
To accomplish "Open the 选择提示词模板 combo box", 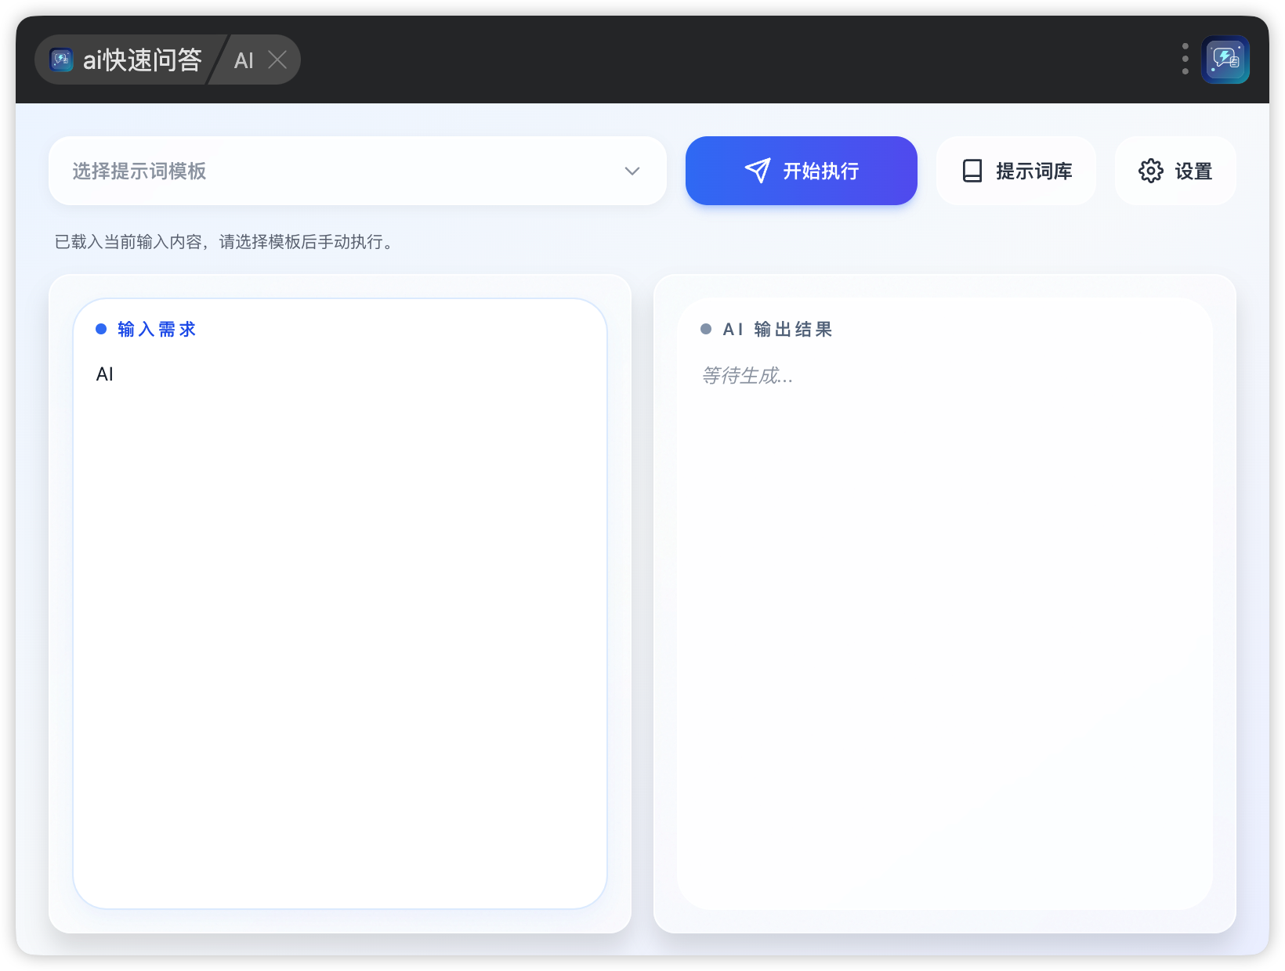I will (x=345, y=171).
